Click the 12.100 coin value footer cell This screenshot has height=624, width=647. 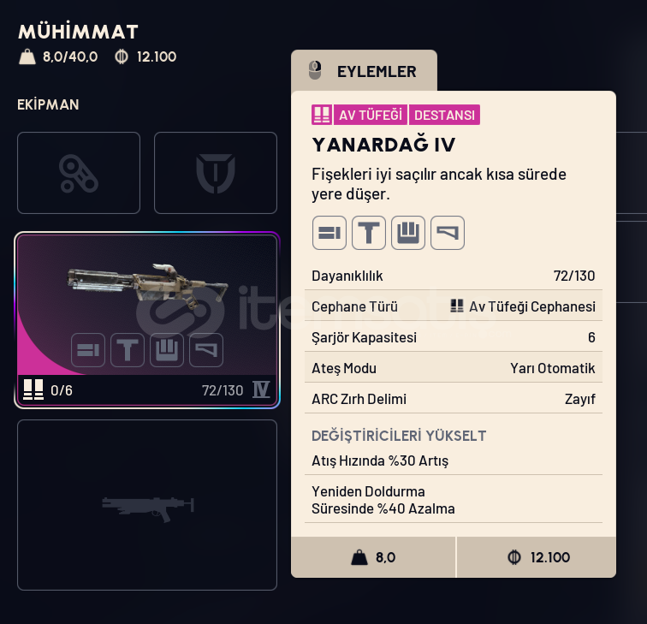click(x=537, y=557)
